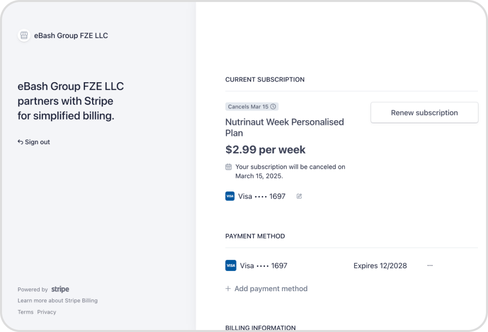Click the Visa logo under Current Subscription
This screenshot has width=488, height=332.
(x=230, y=196)
